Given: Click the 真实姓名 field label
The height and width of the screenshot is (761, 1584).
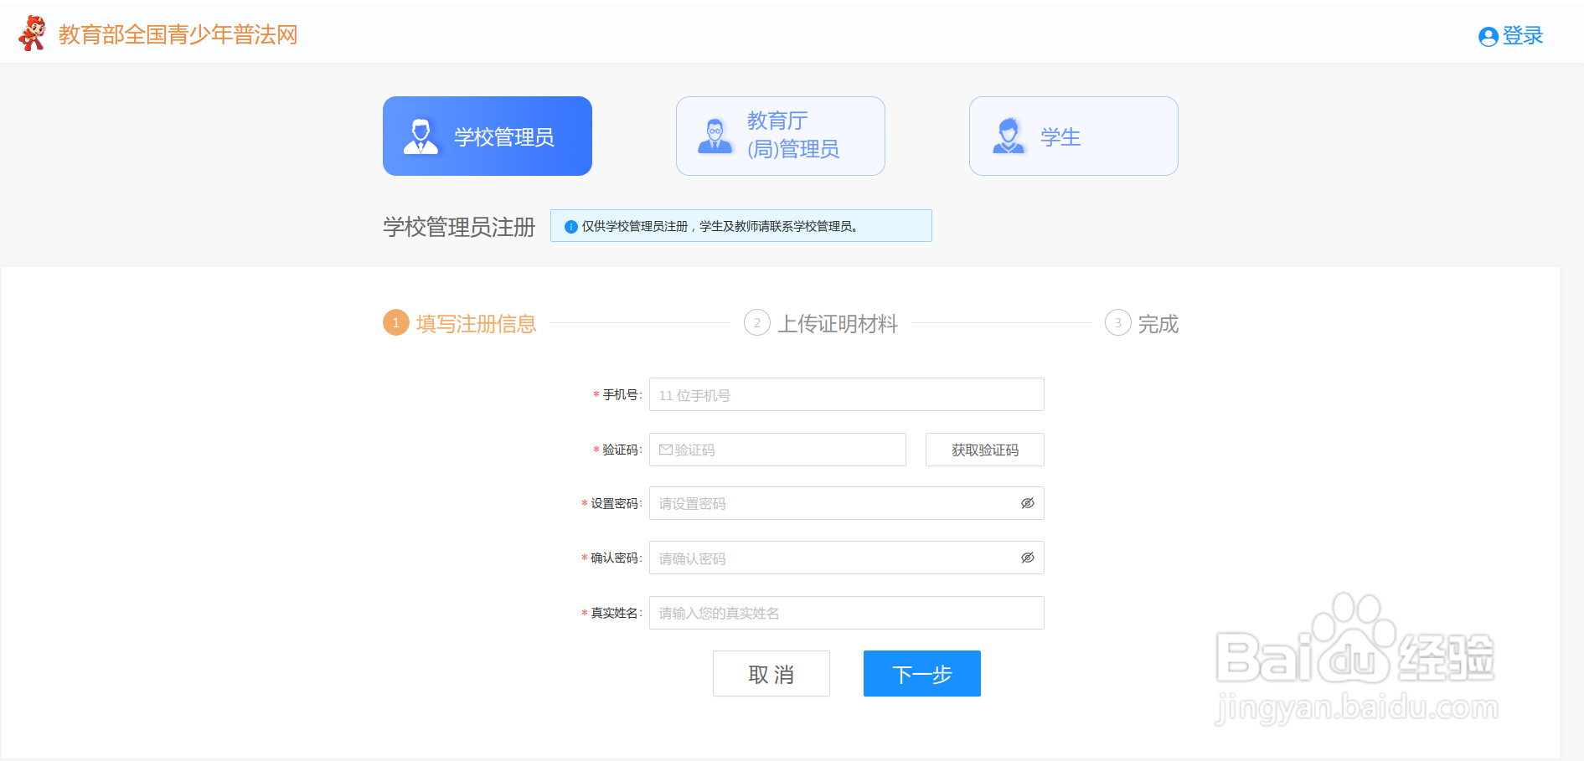Looking at the screenshot, I should pyautogui.click(x=617, y=613).
